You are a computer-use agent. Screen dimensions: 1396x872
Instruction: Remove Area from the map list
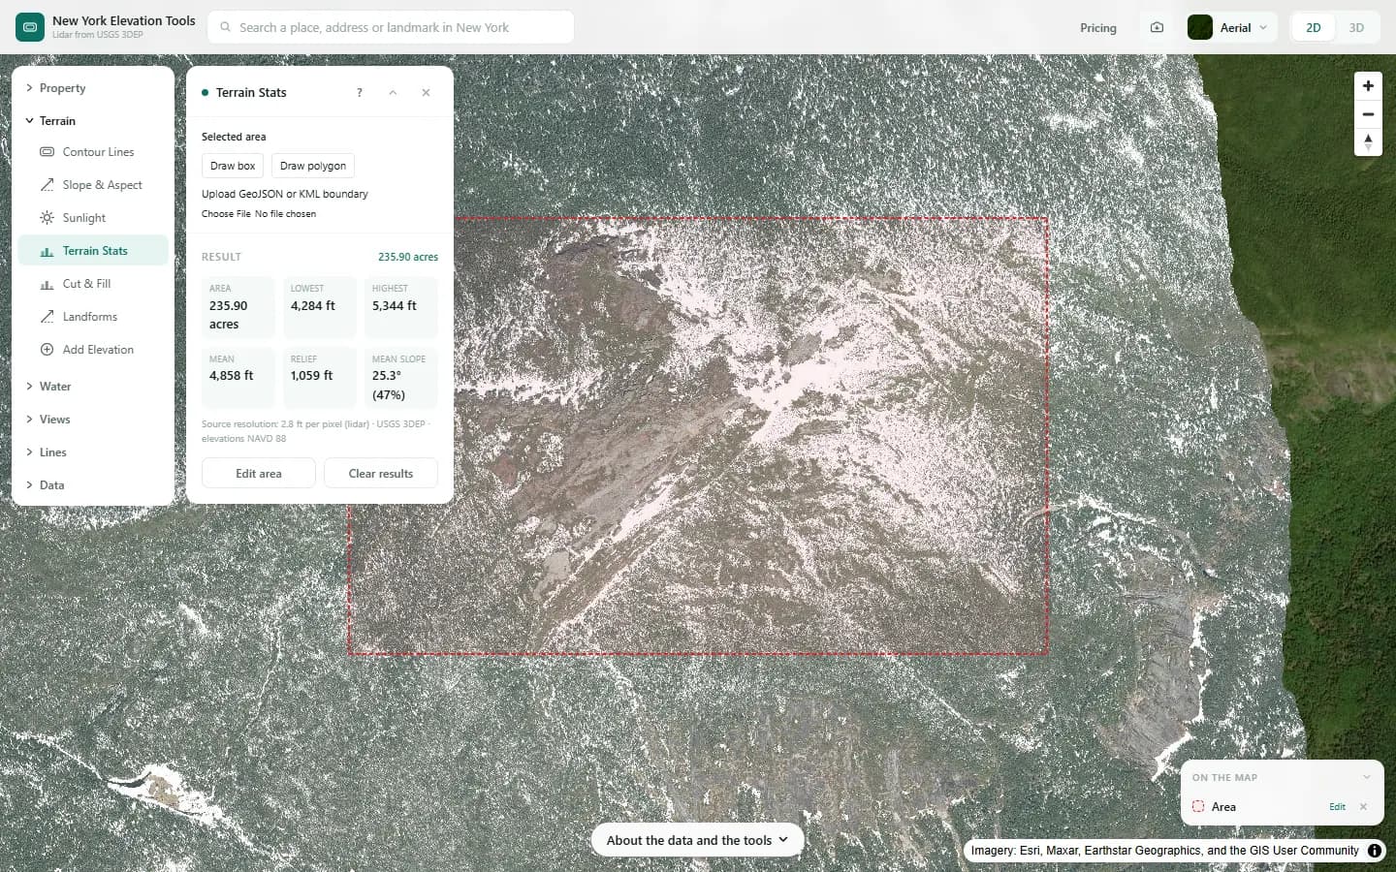[x=1363, y=807]
